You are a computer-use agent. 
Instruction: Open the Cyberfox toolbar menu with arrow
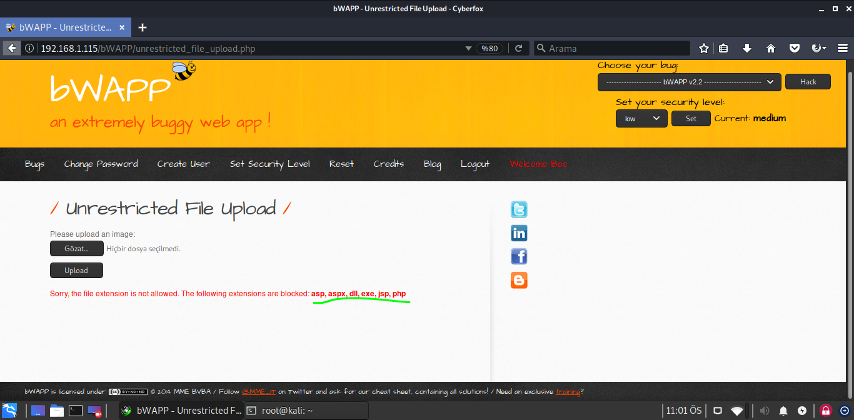tap(818, 48)
